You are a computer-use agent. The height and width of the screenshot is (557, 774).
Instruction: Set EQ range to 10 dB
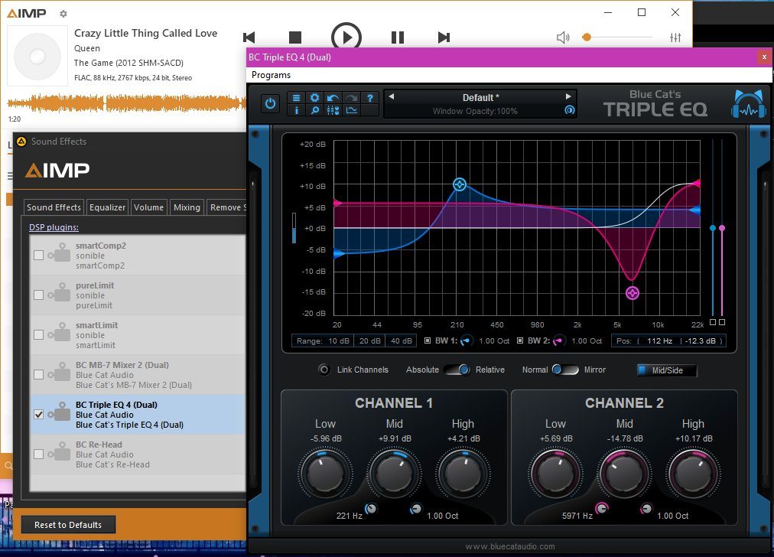(x=339, y=340)
